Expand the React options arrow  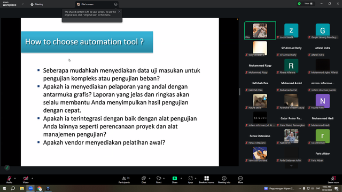click(164, 178)
